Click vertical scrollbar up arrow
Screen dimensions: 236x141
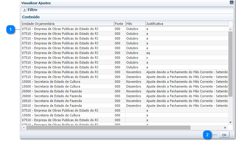pyautogui.click(x=230, y=29)
